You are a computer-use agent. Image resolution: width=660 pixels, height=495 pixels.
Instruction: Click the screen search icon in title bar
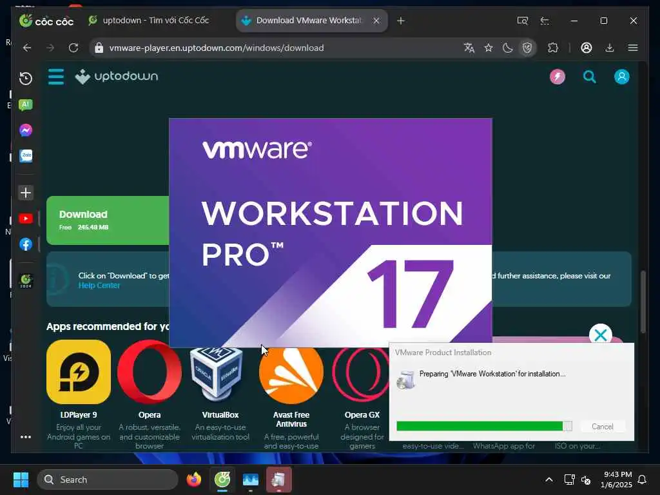(522, 21)
